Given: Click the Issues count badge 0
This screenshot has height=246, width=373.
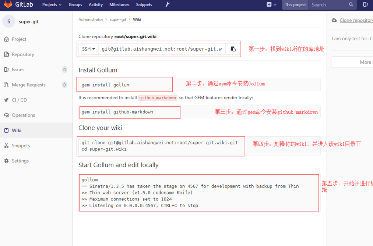Looking at the screenshot, I should coord(64,69).
